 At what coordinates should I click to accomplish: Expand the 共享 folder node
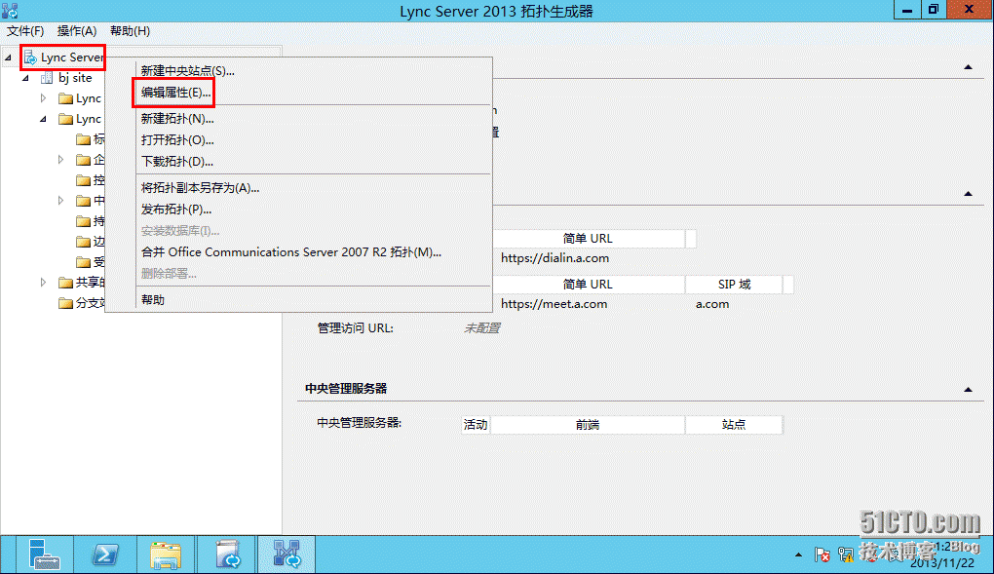[x=43, y=283]
